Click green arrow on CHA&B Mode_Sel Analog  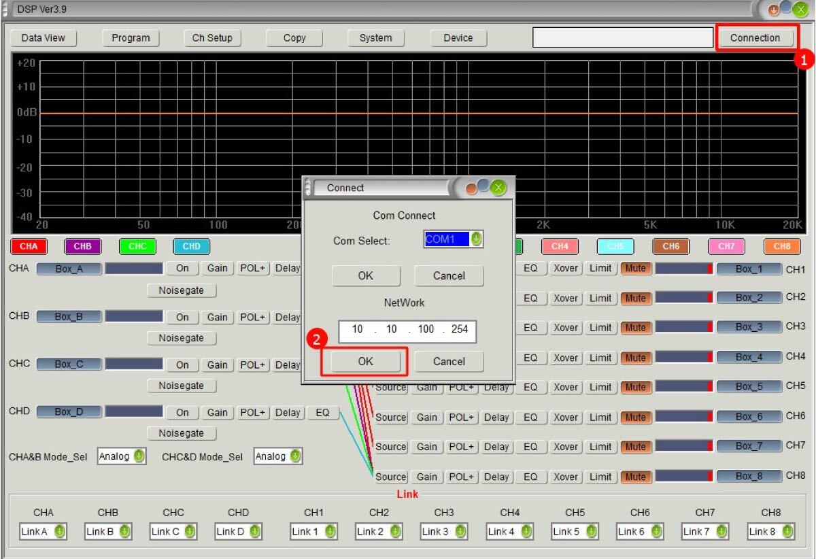tap(139, 456)
